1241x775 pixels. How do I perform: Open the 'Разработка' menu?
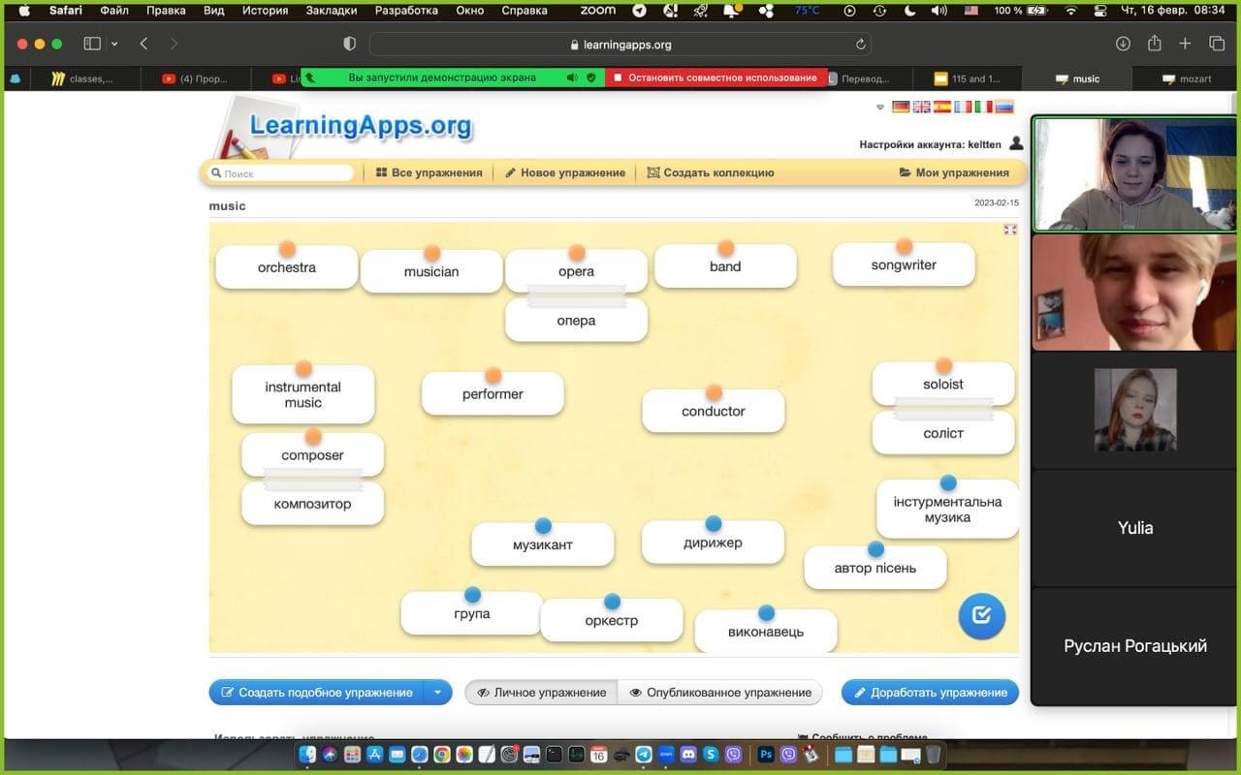point(406,11)
